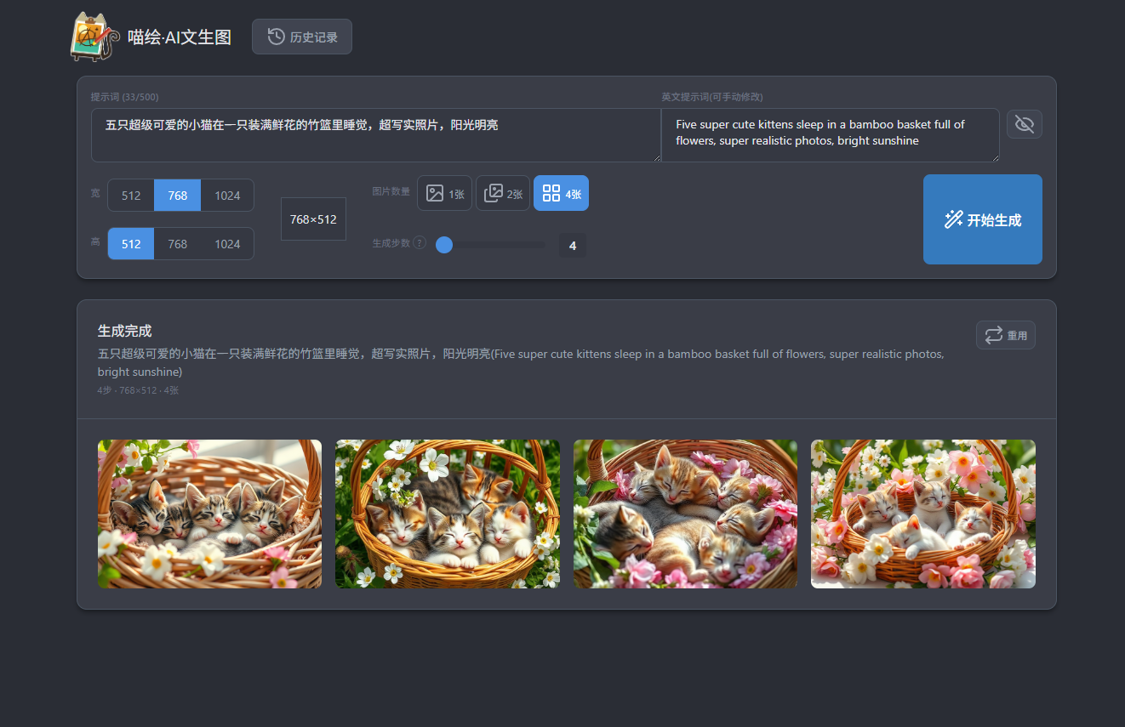Select 4张 image count option

point(561,193)
